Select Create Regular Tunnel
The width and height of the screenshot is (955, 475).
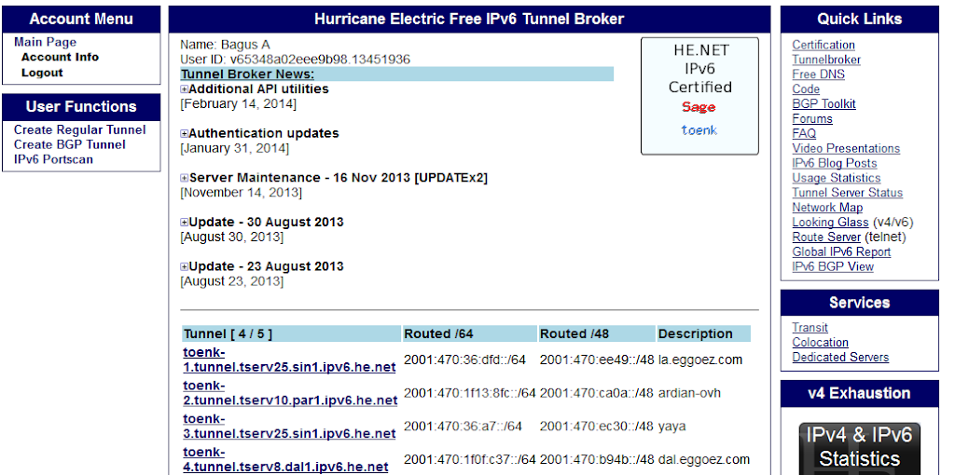pyautogui.click(x=80, y=129)
